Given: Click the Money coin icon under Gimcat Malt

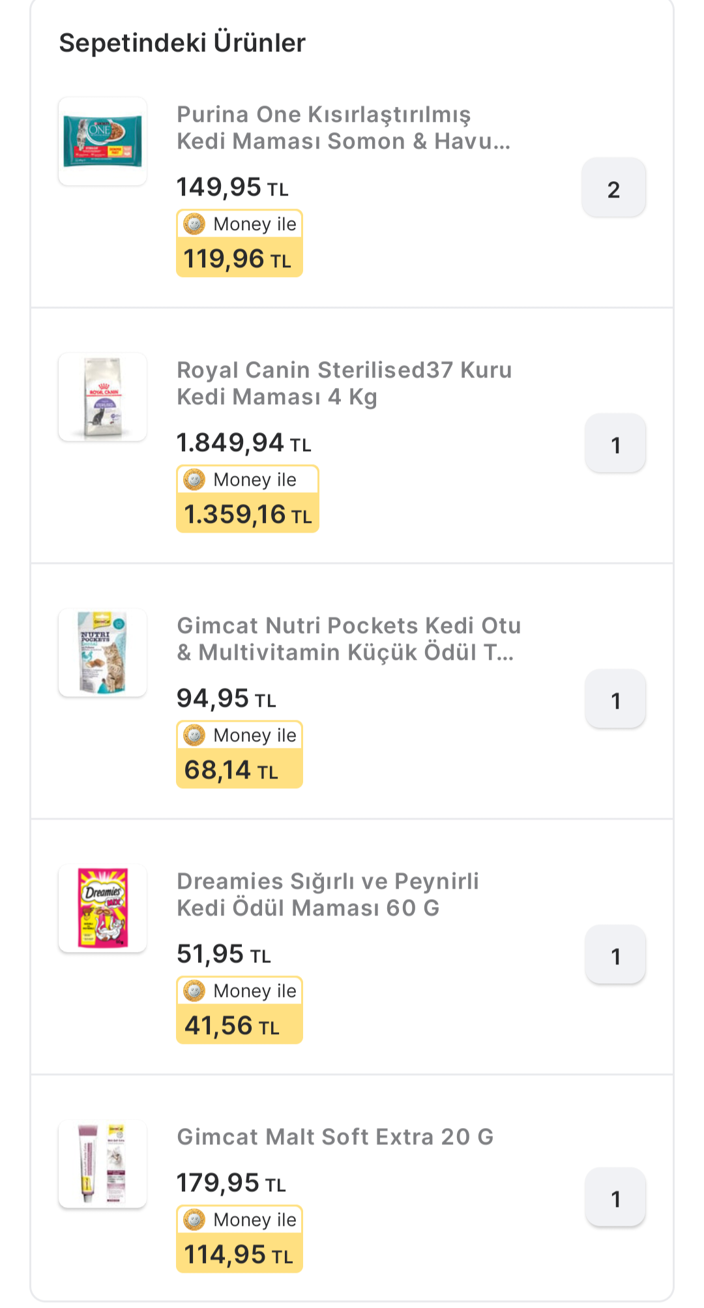Looking at the screenshot, I should coord(194,1220).
